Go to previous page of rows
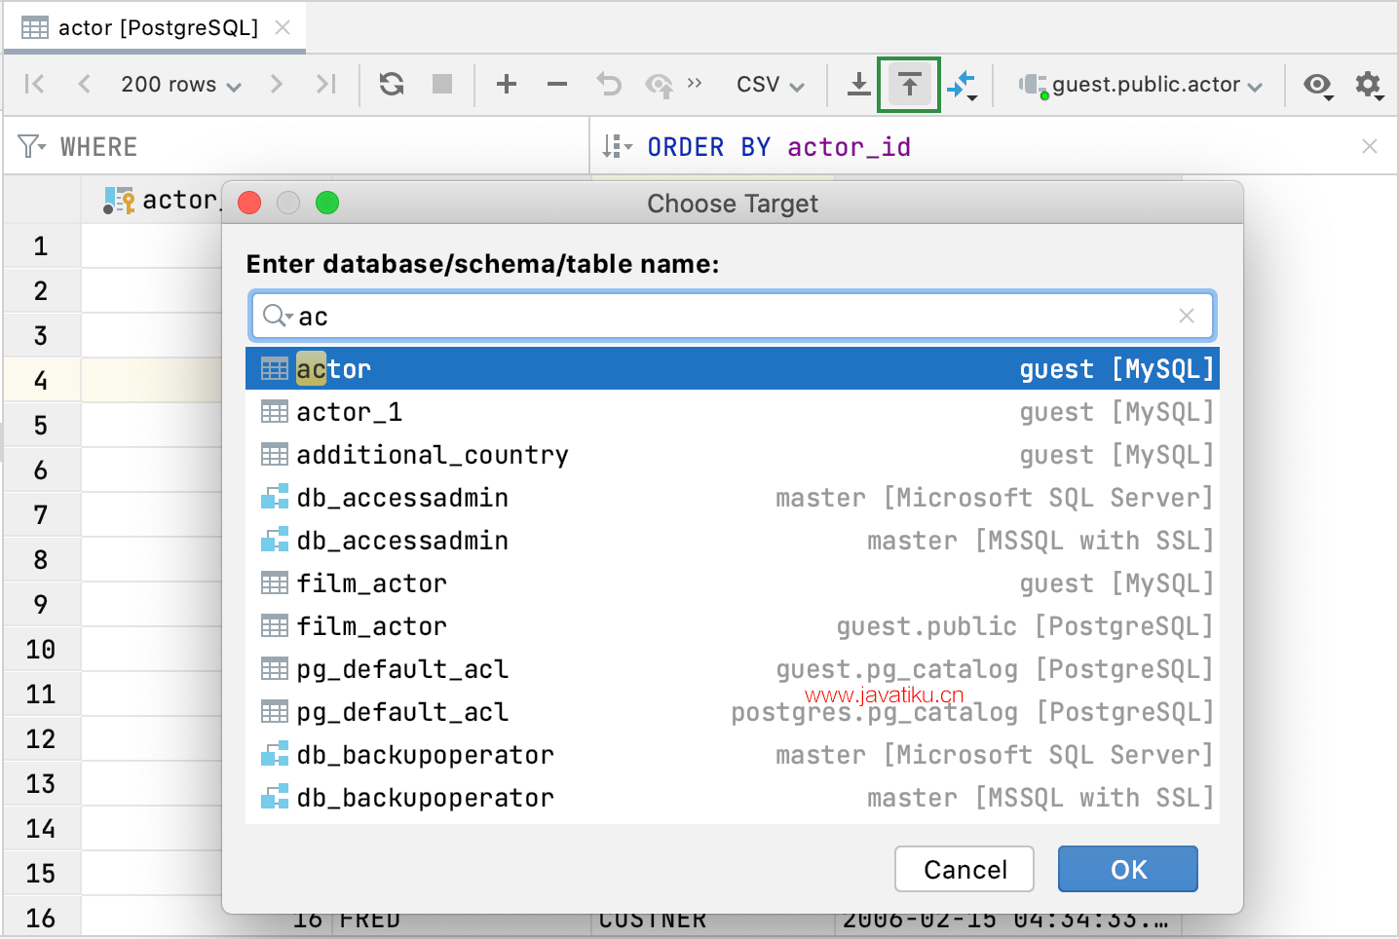This screenshot has width=1399, height=939. (84, 85)
